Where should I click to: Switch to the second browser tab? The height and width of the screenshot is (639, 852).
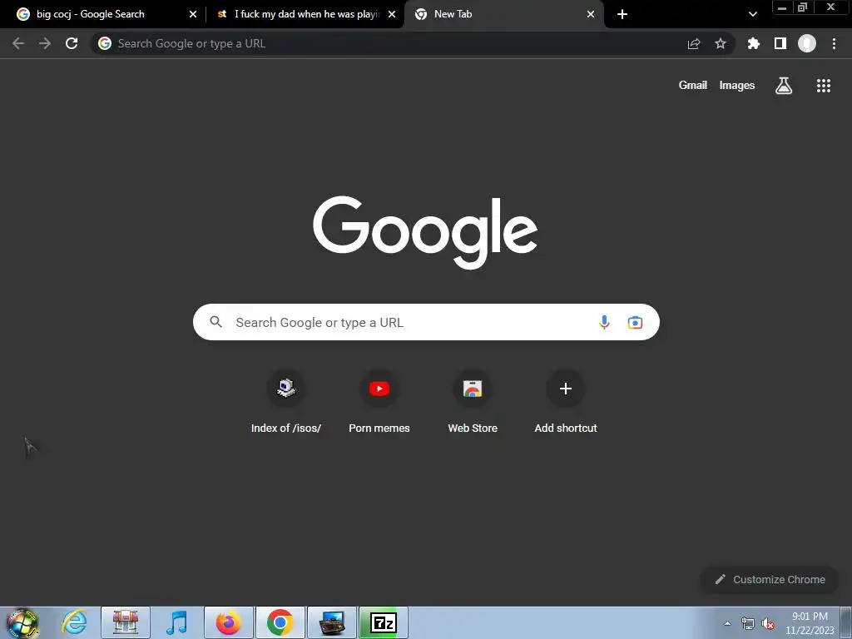tap(306, 14)
